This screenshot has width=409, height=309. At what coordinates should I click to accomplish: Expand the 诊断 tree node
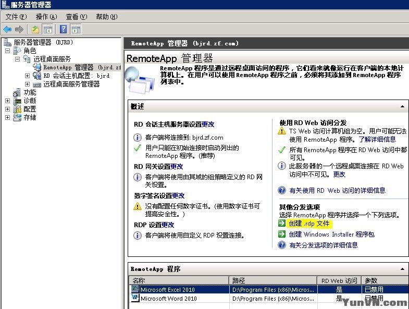pyautogui.click(x=8, y=101)
